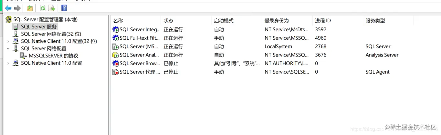Click the Export list toolbar icon
This screenshot has width=441, height=135.
click(52, 8)
